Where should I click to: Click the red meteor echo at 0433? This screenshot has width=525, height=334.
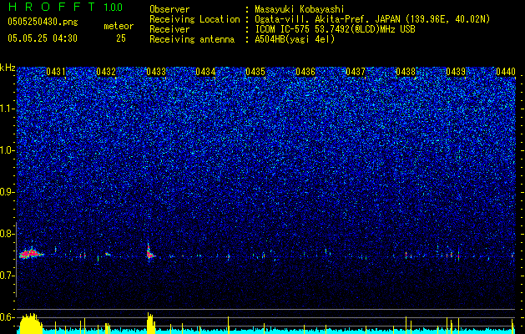(x=149, y=252)
